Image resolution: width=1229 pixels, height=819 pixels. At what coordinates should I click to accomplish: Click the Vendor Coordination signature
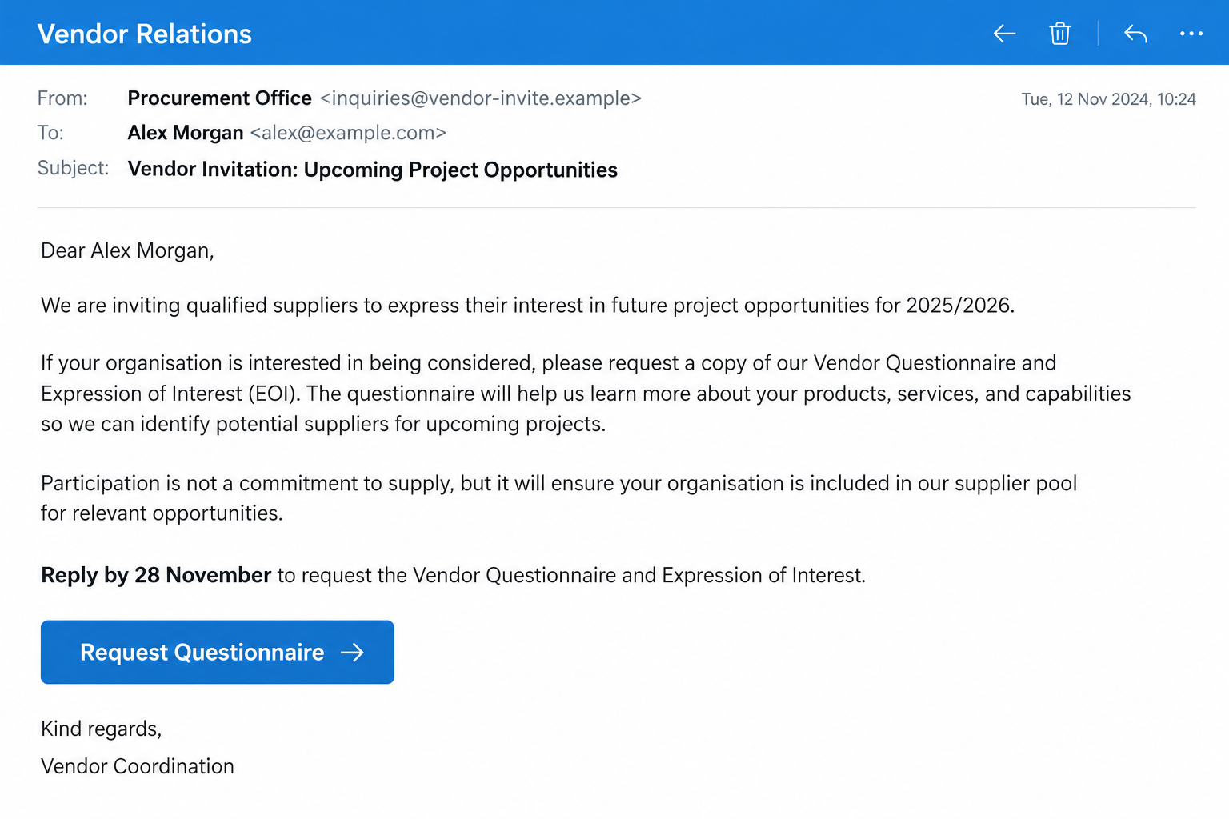138,766
